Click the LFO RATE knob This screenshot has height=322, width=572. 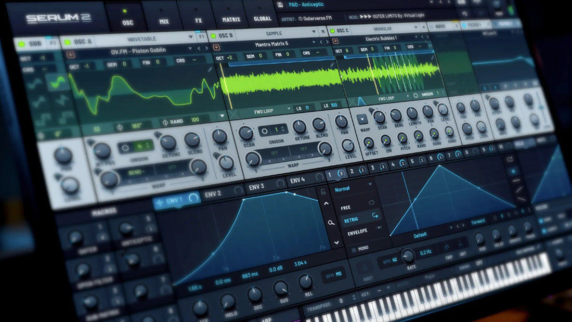click(408, 256)
